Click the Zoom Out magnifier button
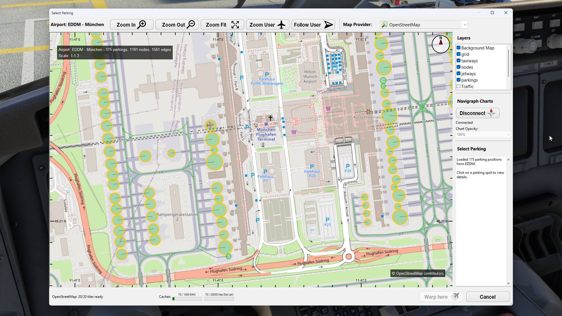 click(177, 25)
